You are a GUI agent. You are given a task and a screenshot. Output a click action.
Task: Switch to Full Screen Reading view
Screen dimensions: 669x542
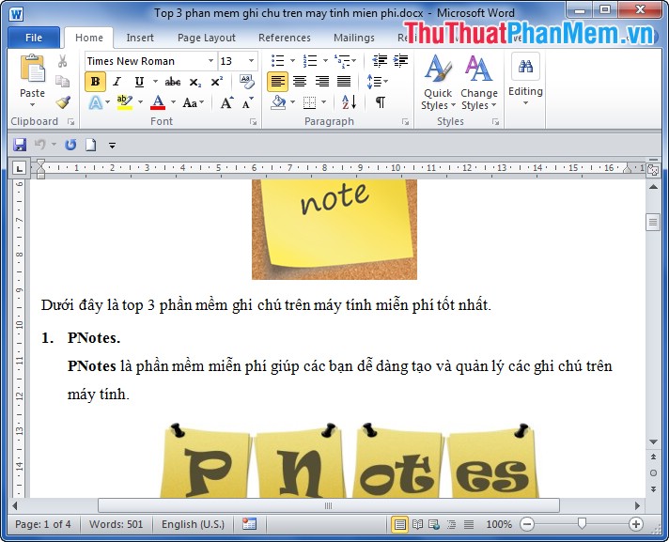pos(418,524)
